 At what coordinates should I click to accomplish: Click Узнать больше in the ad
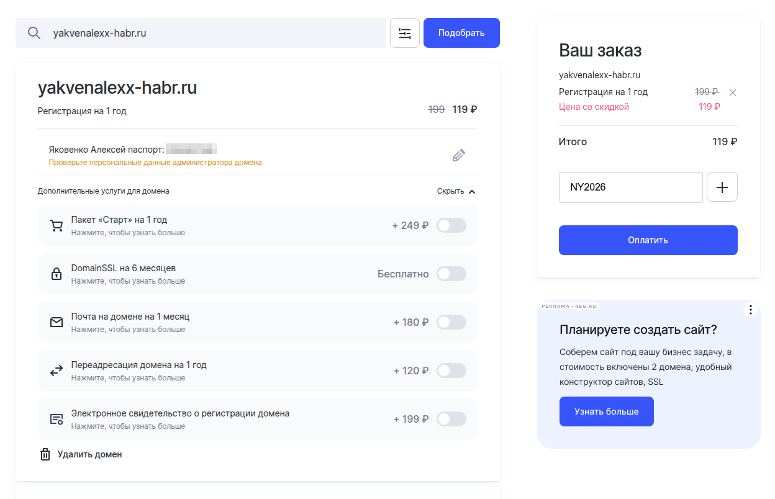pyautogui.click(x=606, y=411)
